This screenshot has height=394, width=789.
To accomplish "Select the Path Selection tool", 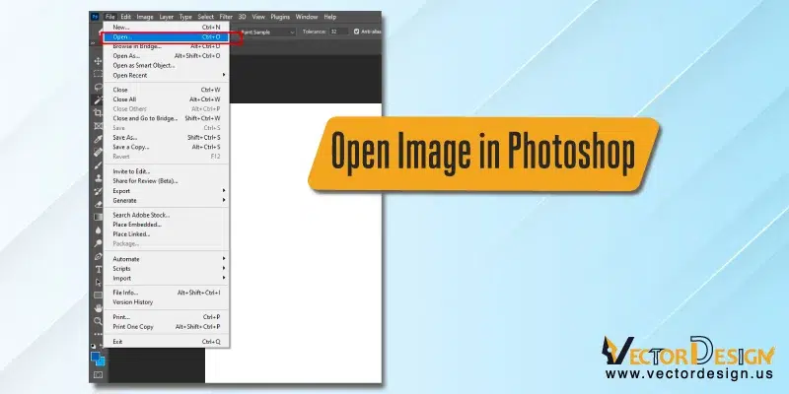I will [x=98, y=283].
